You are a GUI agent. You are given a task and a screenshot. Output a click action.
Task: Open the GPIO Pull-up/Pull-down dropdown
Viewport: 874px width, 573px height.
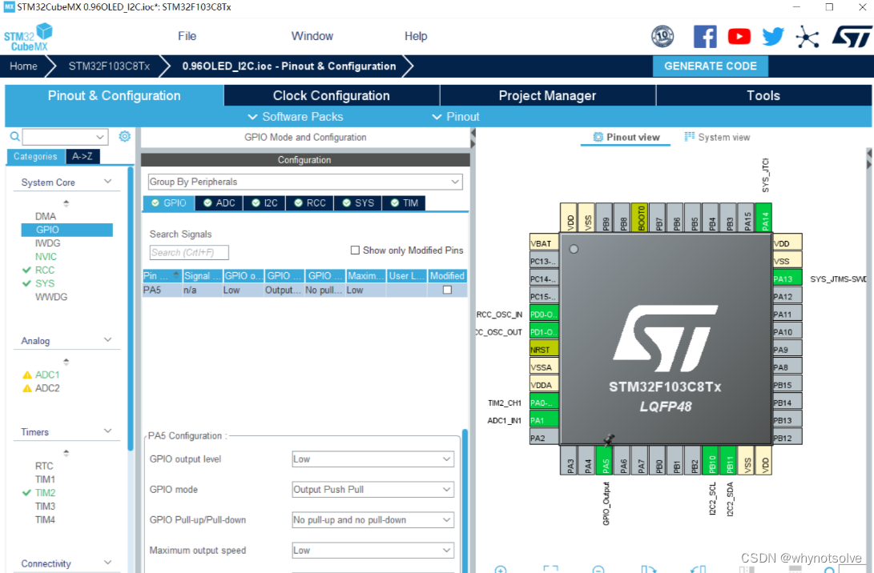click(373, 519)
